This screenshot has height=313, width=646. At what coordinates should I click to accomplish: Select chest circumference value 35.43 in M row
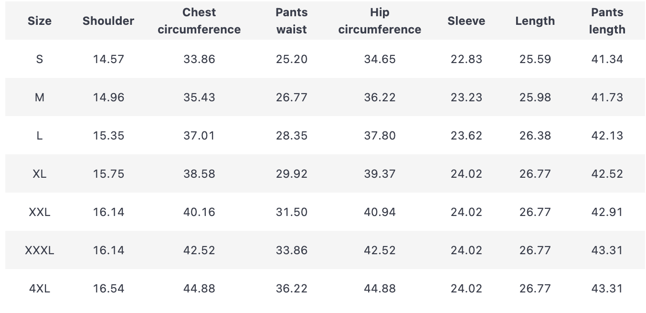(199, 97)
